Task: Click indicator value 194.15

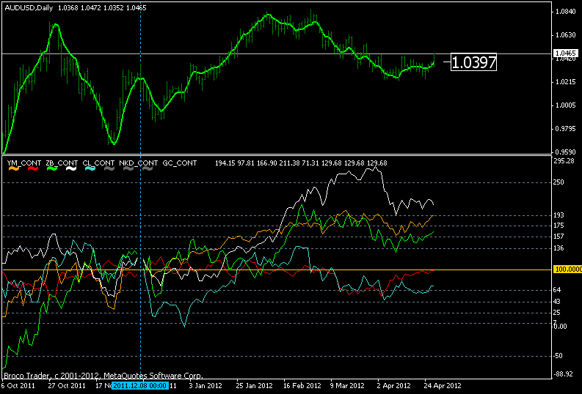Action: pos(225,163)
